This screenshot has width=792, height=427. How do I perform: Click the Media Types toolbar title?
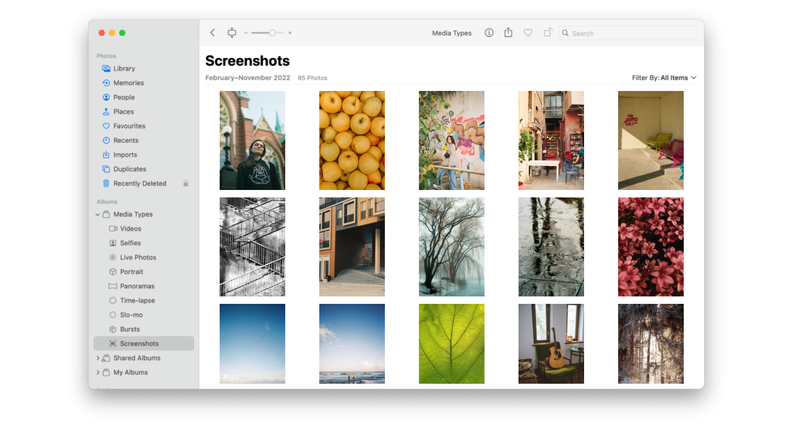point(452,33)
